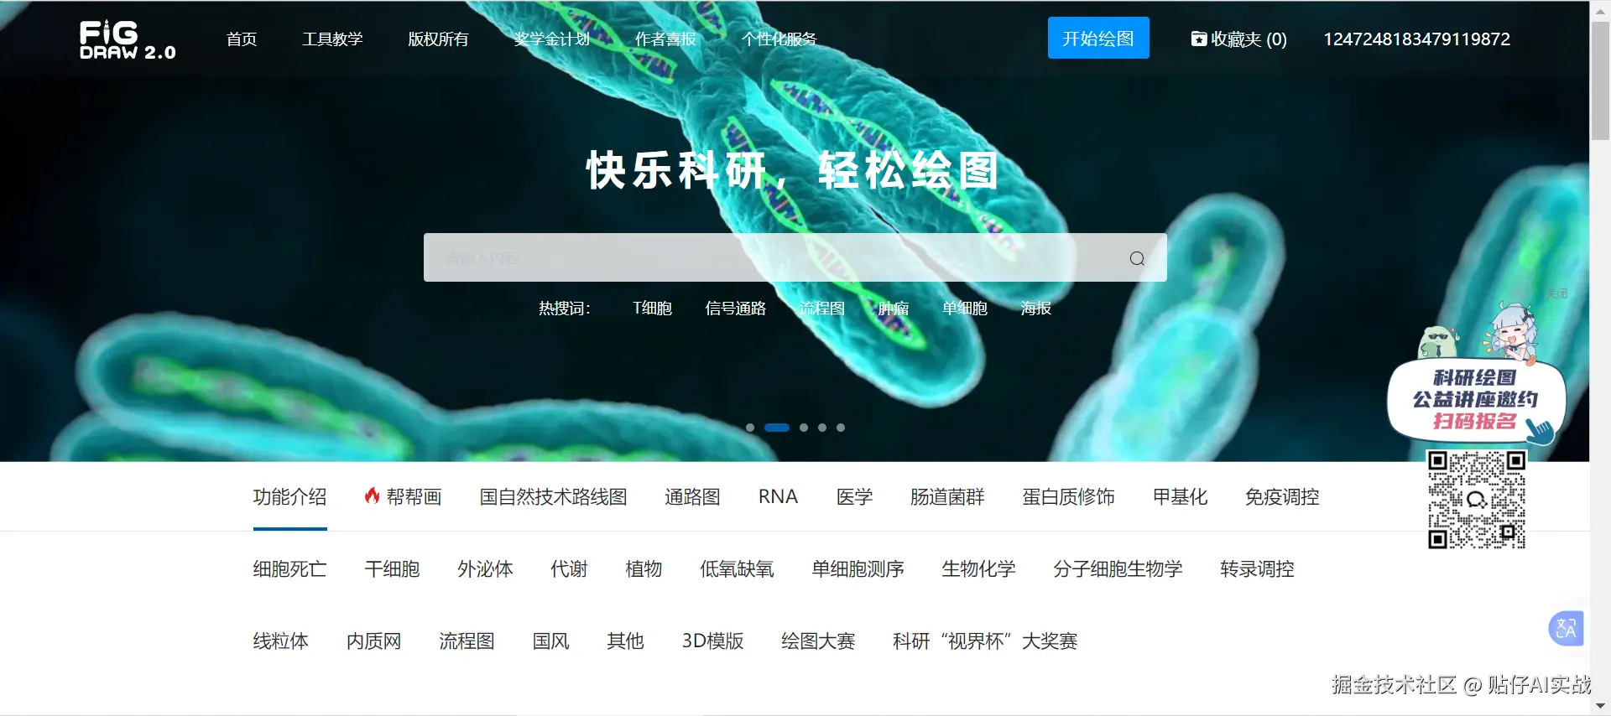Image resolution: width=1611 pixels, height=716 pixels.
Task: Click the QR code image
Action: (1477, 500)
